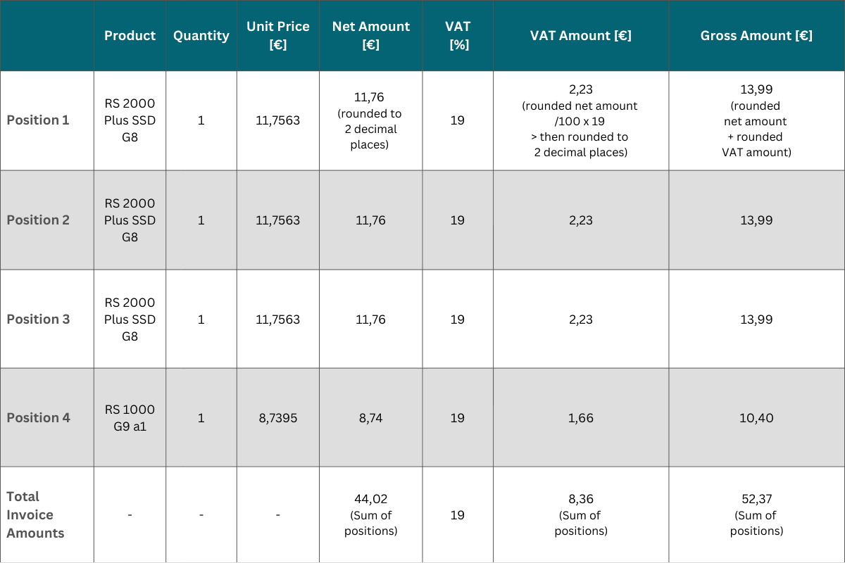Select the Net Amount [€] column header
Screen dimensions: 845x563
(x=371, y=35)
